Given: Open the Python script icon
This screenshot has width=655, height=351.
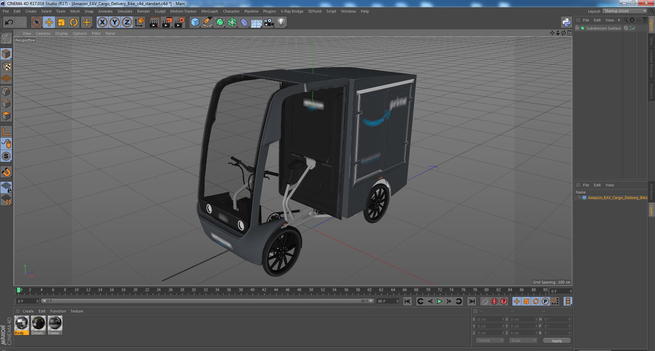Looking at the screenshot, I should pyautogui.click(x=566, y=22).
